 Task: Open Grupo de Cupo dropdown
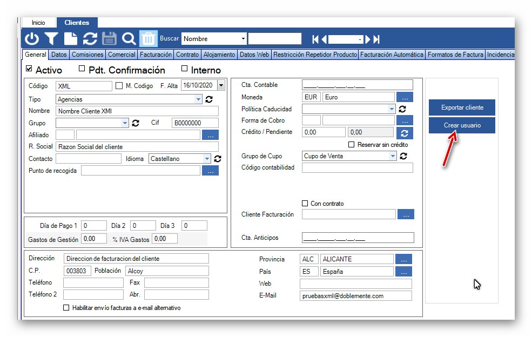pos(393,156)
